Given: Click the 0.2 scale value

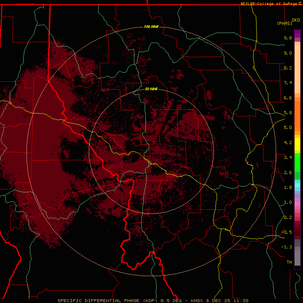Looking at the screenshot, I should coord(288,217).
